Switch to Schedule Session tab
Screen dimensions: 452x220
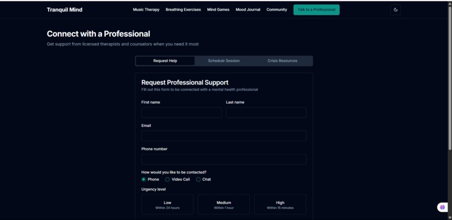point(224,61)
